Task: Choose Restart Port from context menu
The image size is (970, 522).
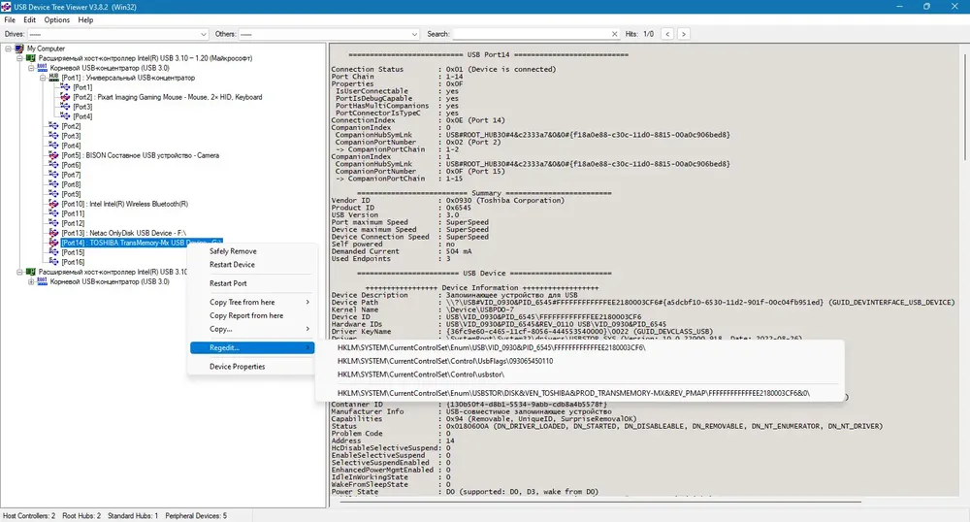Action: pyautogui.click(x=252, y=283)
